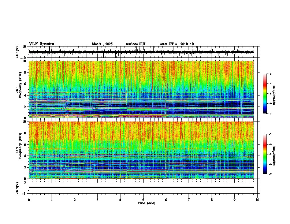The image size is (290, 224).
Task: Click the "2" tick on ch.2 frequency axis
Action: pos(25,167)
